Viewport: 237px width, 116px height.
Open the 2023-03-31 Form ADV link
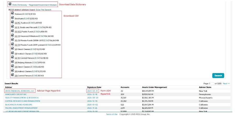(x=92, y=91)
